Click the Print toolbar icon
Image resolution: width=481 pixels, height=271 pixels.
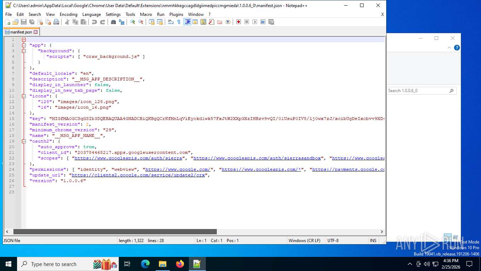coord(56,22)
